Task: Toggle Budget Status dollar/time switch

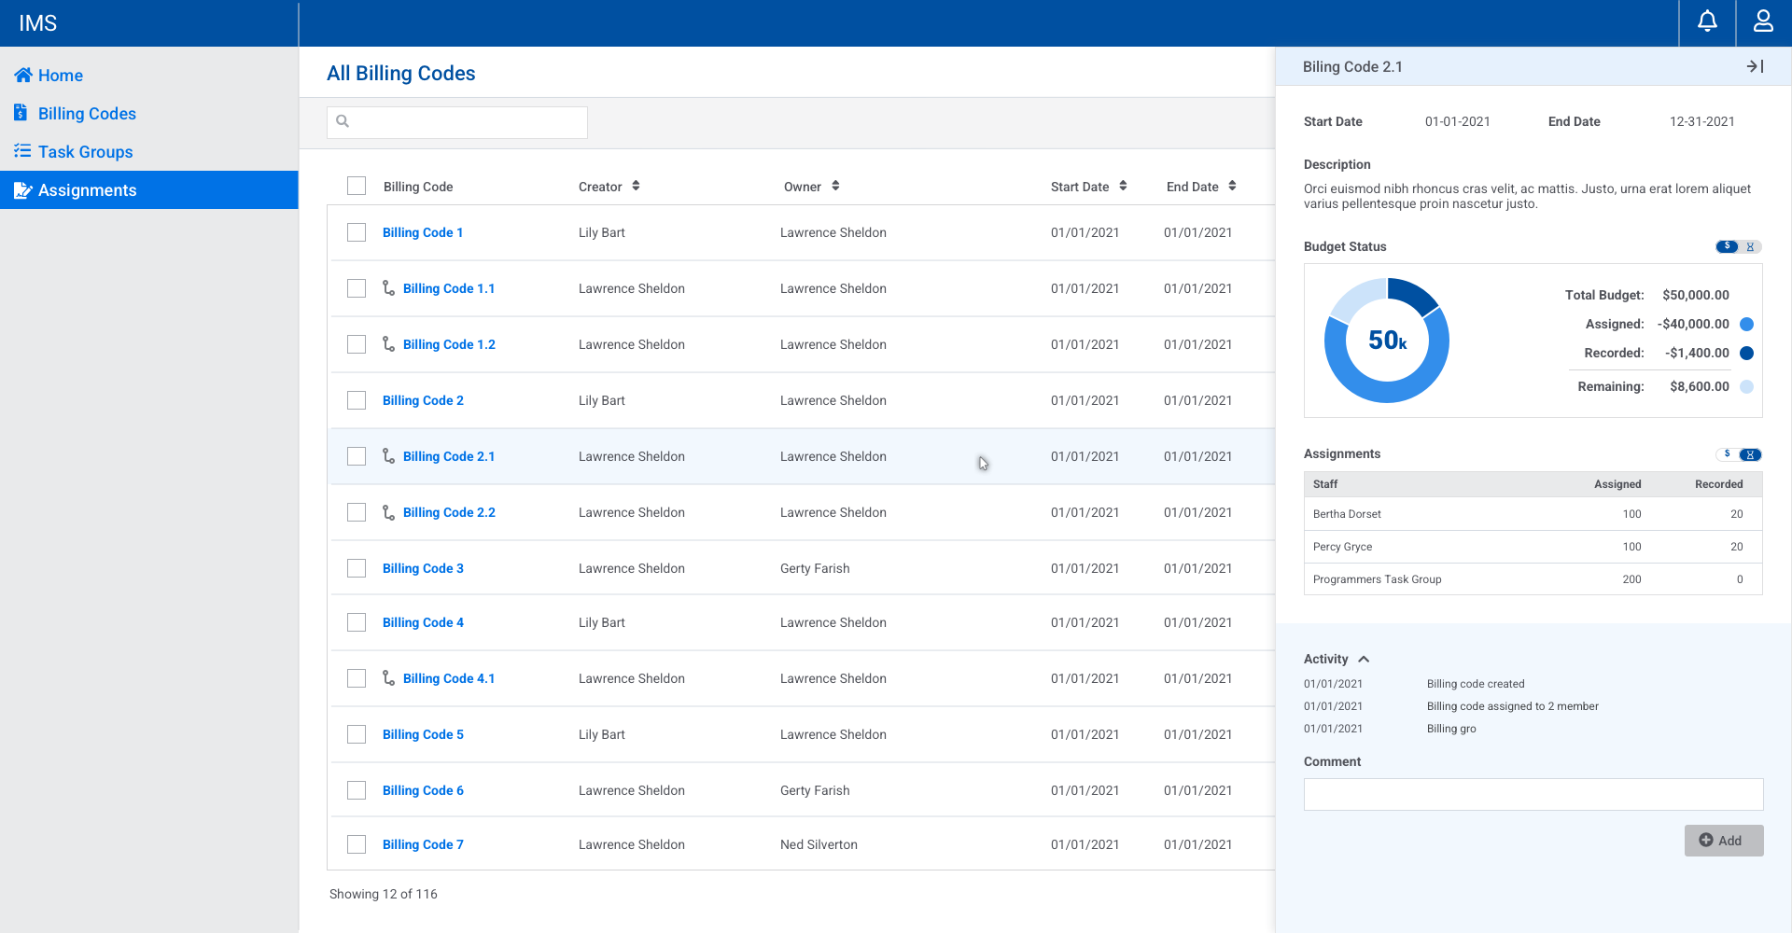Action: coord(1738,246)
